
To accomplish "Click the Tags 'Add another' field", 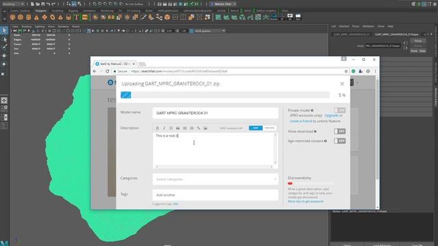I will [x=215, y=195].
